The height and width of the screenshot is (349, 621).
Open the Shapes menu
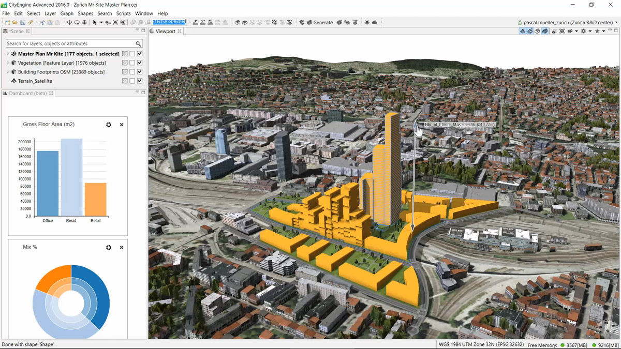pos(85,13)
